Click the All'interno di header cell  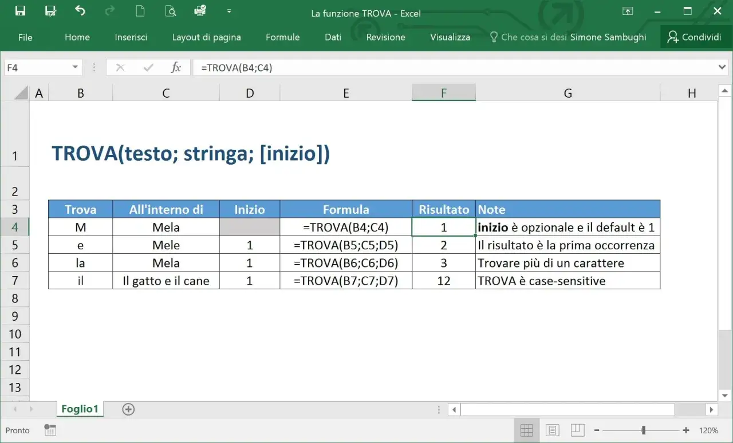click(x=166, y=209)
